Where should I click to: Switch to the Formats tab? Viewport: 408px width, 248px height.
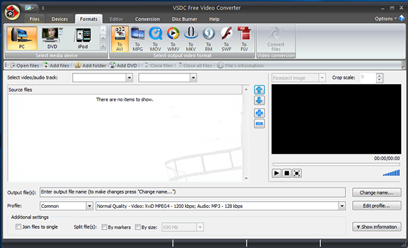tap(88, 19)
